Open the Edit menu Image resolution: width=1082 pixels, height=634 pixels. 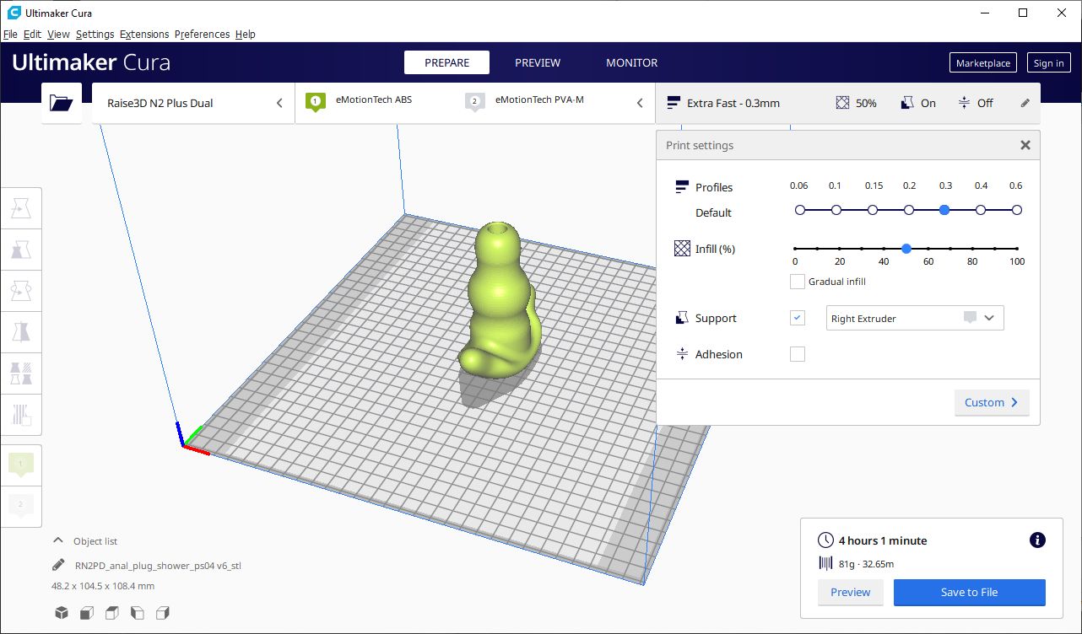(32, 35)
